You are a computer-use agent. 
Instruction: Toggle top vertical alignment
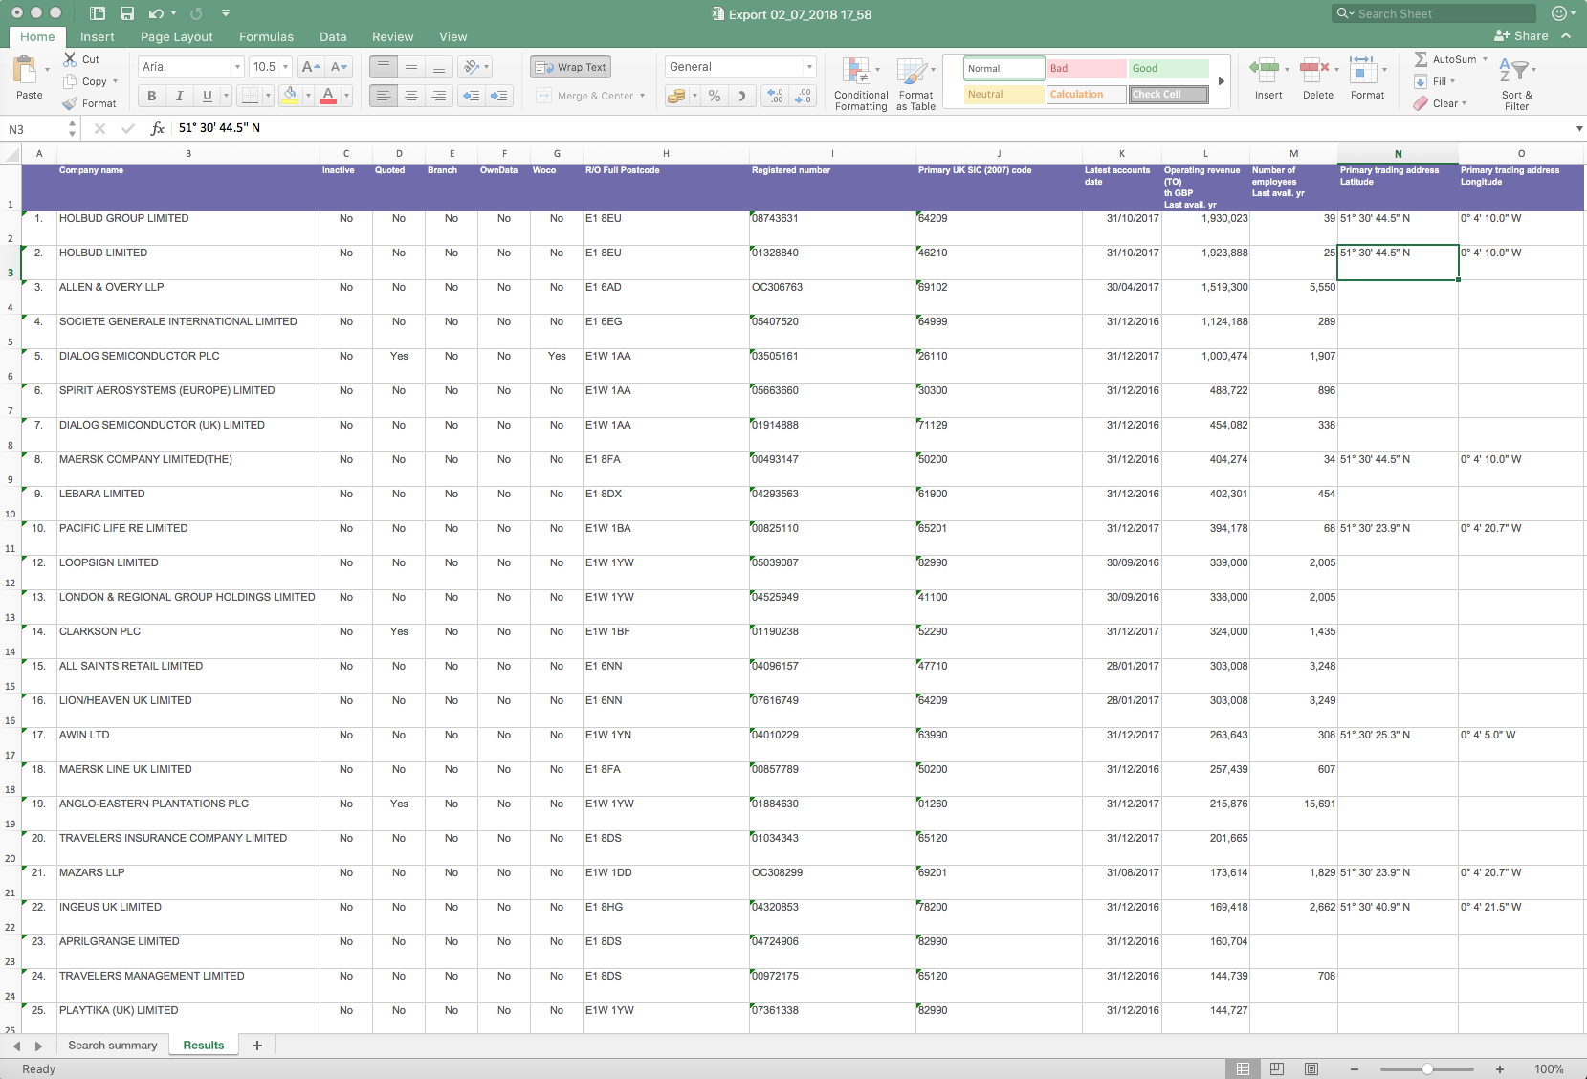pyautogui.click(x=384, y=67)
